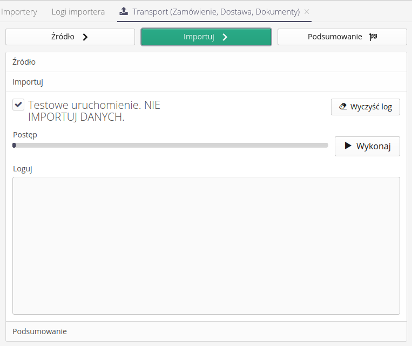Click inside the Loguj text area
412x346 pixels.
(x=206, y=245)
